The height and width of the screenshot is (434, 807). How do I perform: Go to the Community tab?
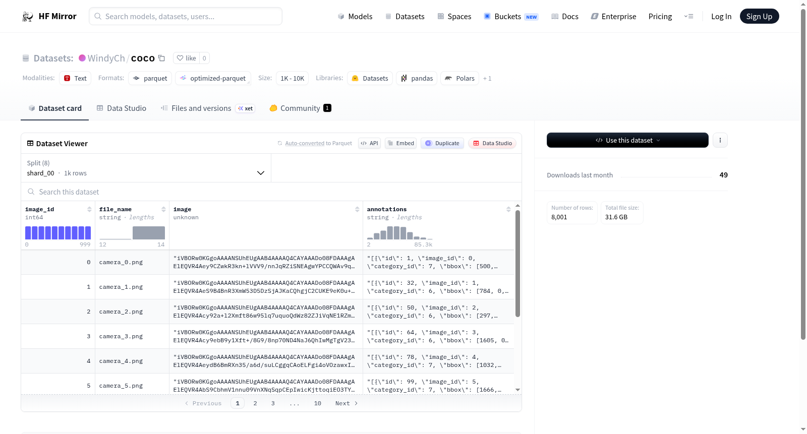tap(300, 108)
